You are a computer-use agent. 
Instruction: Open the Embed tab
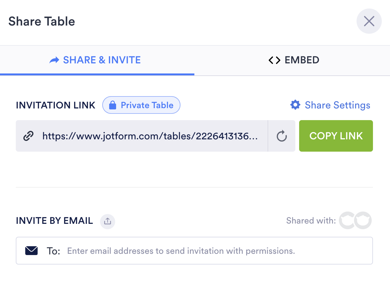point(293,60)
